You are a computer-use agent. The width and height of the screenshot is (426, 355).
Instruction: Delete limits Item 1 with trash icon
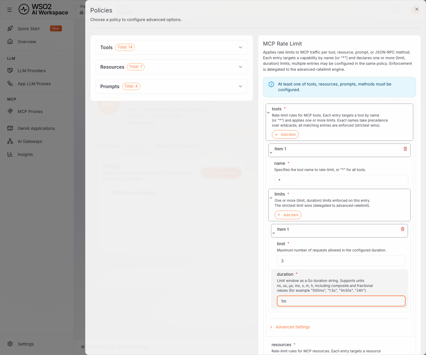click(403, 229)
